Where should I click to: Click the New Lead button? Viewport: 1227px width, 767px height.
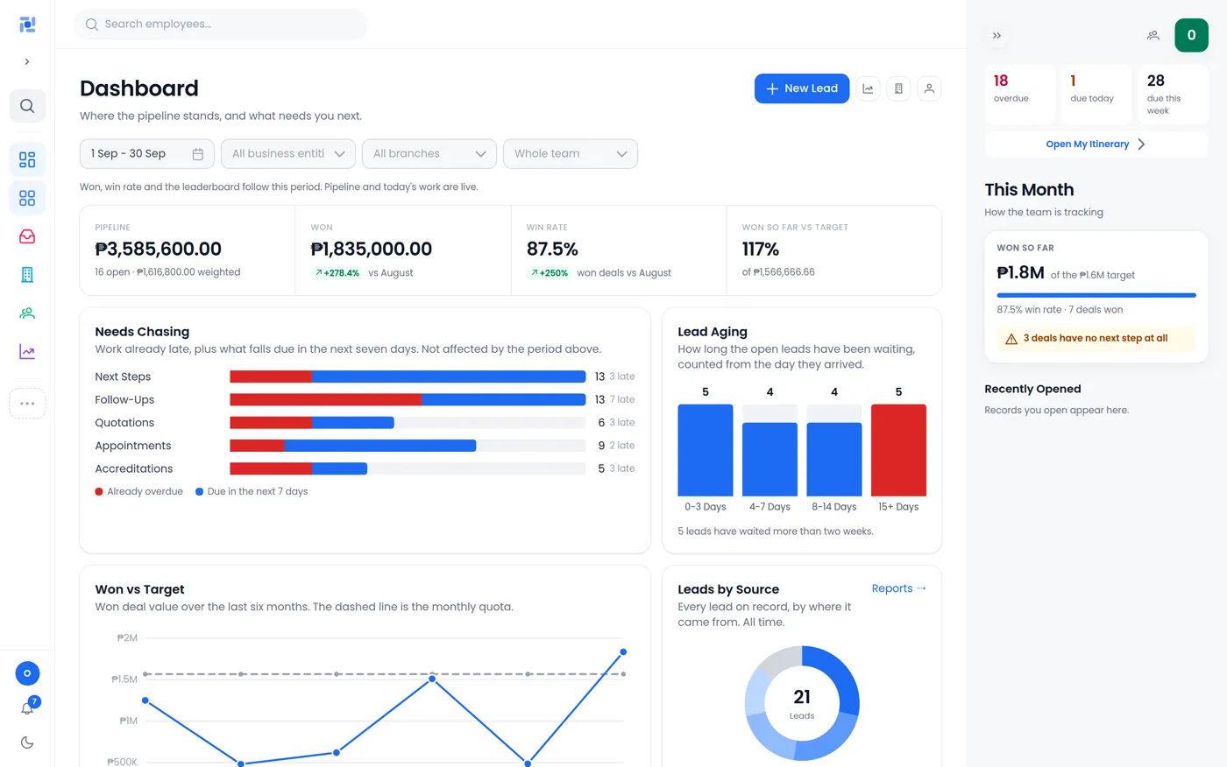[802, 88]
